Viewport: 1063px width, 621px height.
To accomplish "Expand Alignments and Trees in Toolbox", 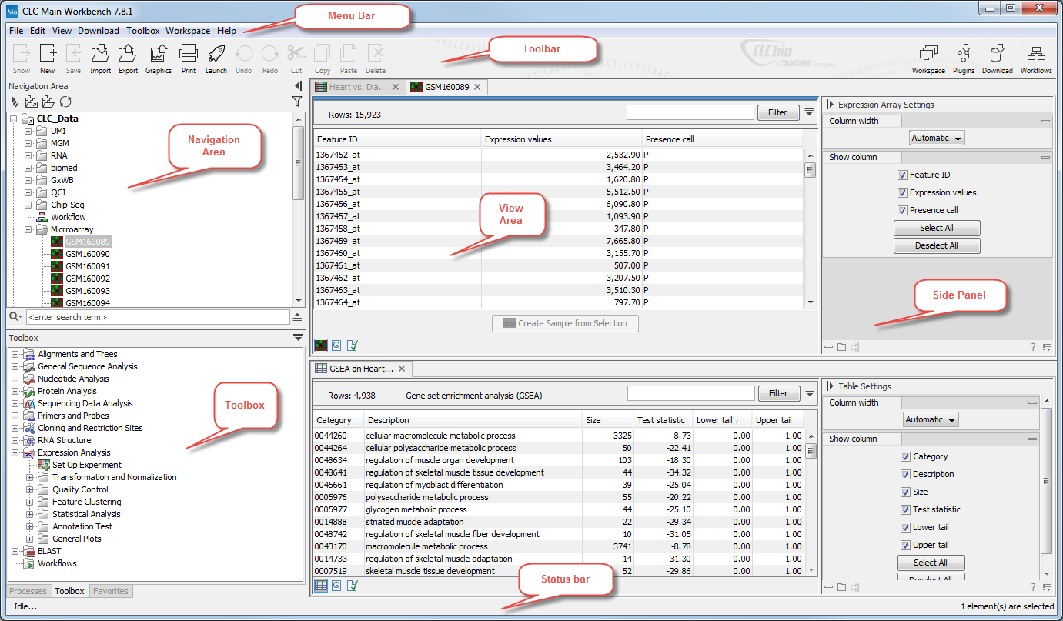I will [15, 354].
